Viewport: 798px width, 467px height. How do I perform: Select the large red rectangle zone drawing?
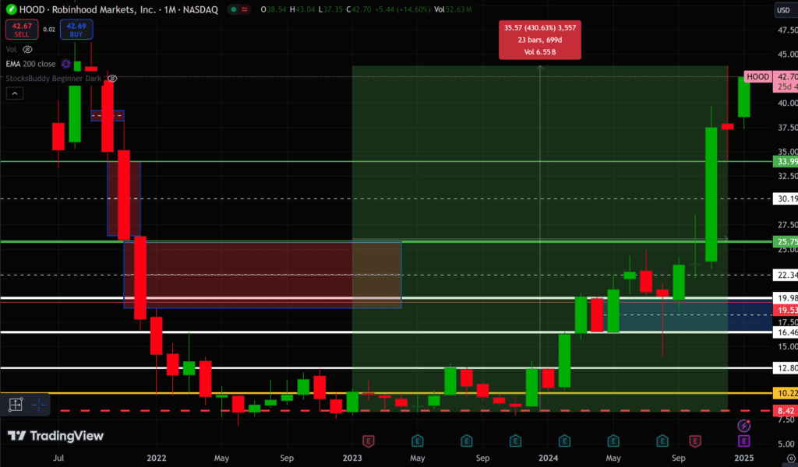pos(263,275)
